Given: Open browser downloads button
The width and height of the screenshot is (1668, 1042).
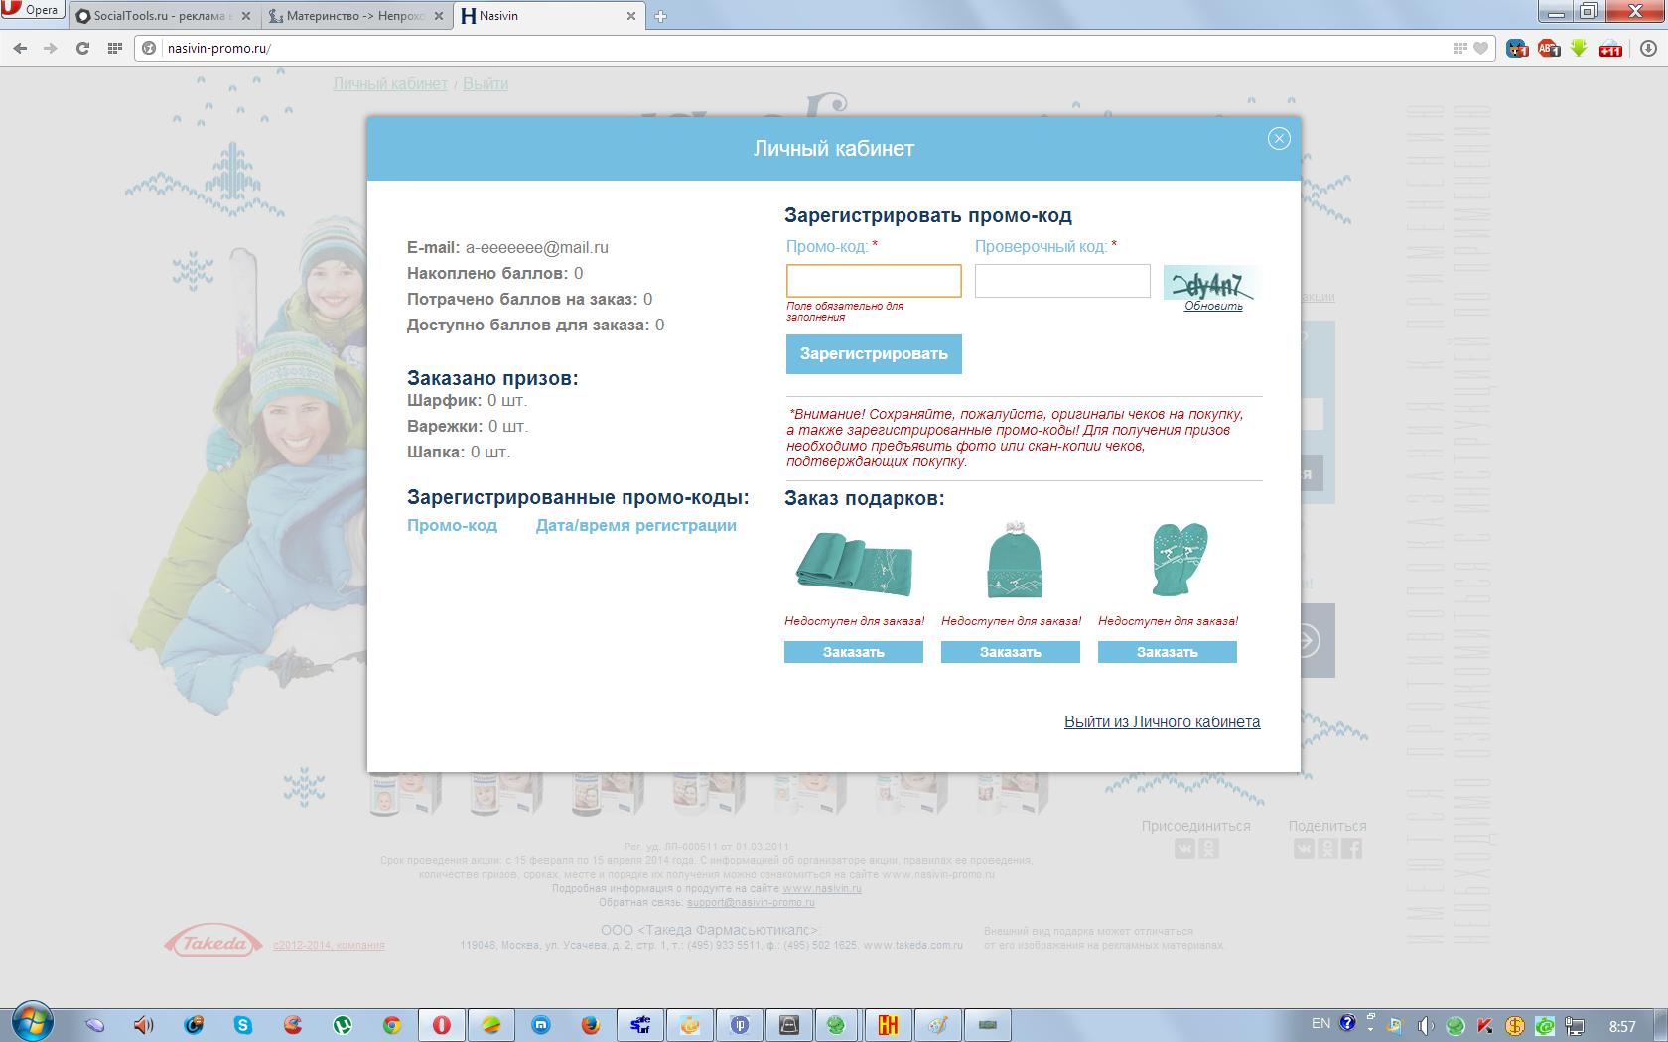Looking at the screenshot, I should (x=1648, y=48).
